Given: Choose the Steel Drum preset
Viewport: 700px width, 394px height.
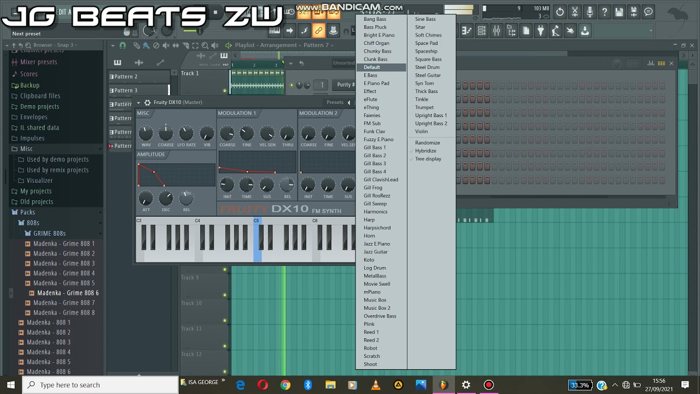Looking at the screenshot, I should point(427,67).
